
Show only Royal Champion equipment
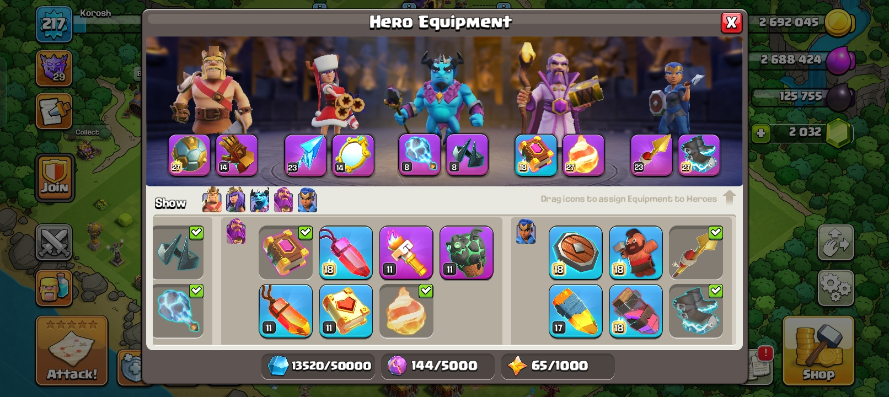[308, 200]
